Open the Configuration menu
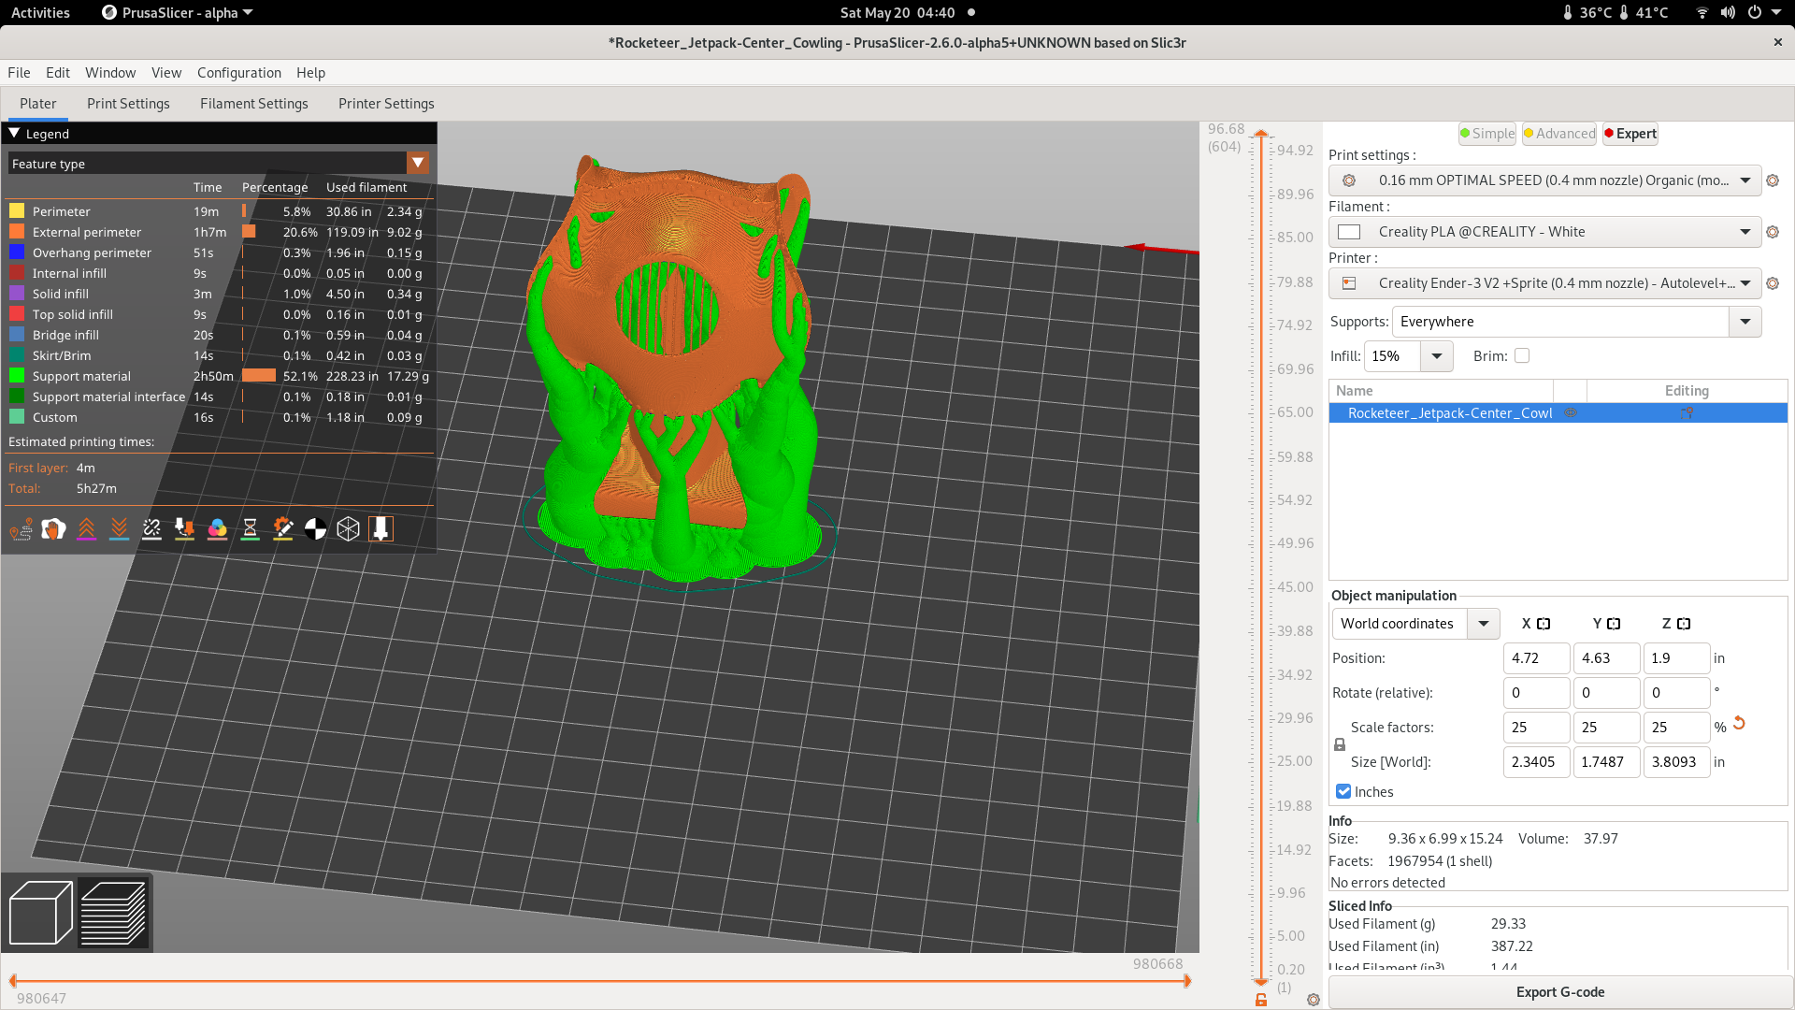This screenshot has width=1795, height=1010. click(x=239, y=73)
